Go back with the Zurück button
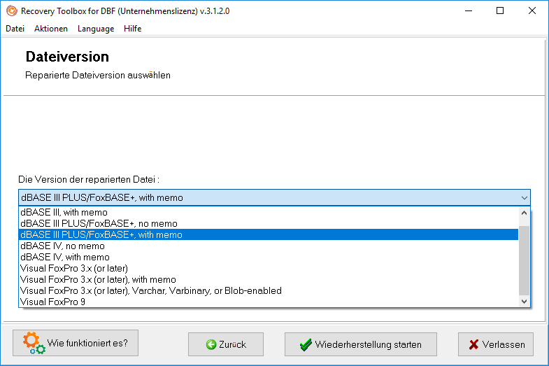Image resolution: width=549 pixels, height=366 pixels. tap(226, 344)
